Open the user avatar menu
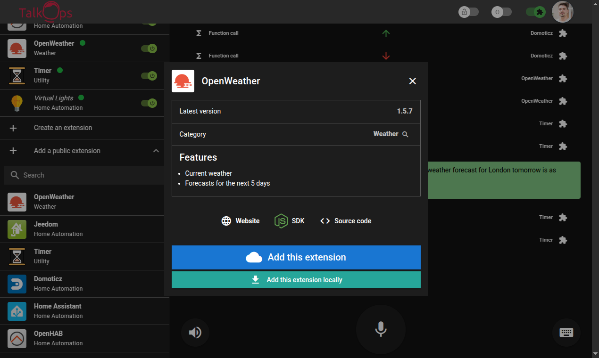This screenshot has height=358, width=599. [x=563, y=12]
